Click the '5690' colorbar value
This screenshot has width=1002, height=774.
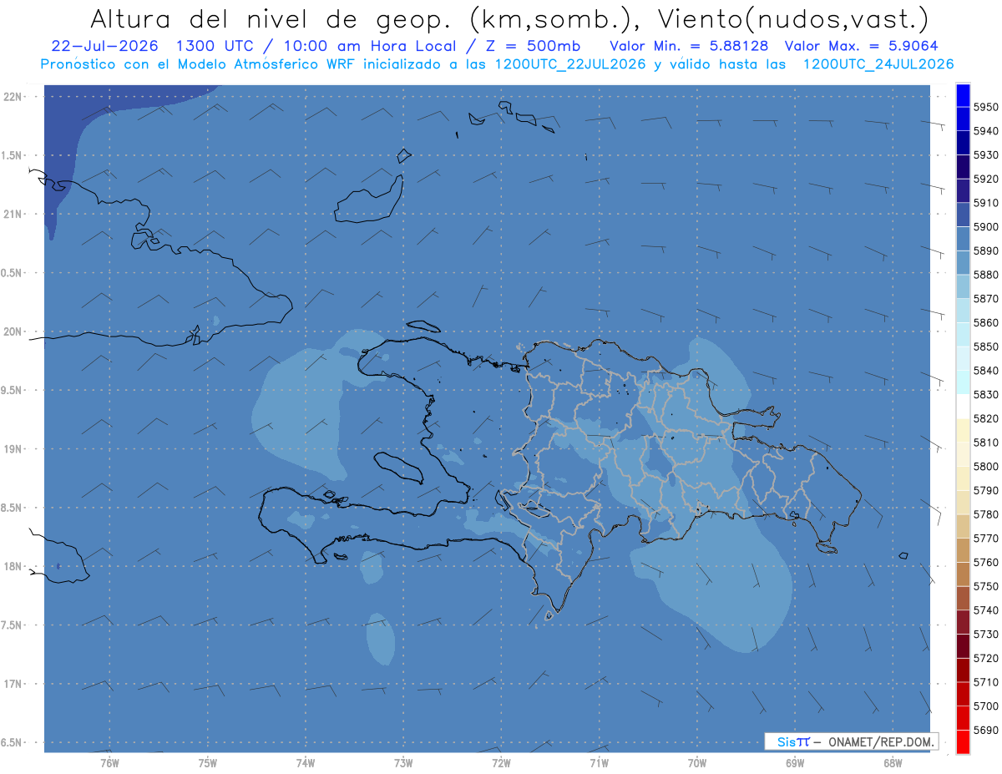coord(985,731)
